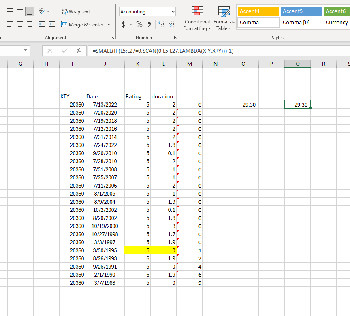Select column O header

pyautogui.click(x=243, y=64)
